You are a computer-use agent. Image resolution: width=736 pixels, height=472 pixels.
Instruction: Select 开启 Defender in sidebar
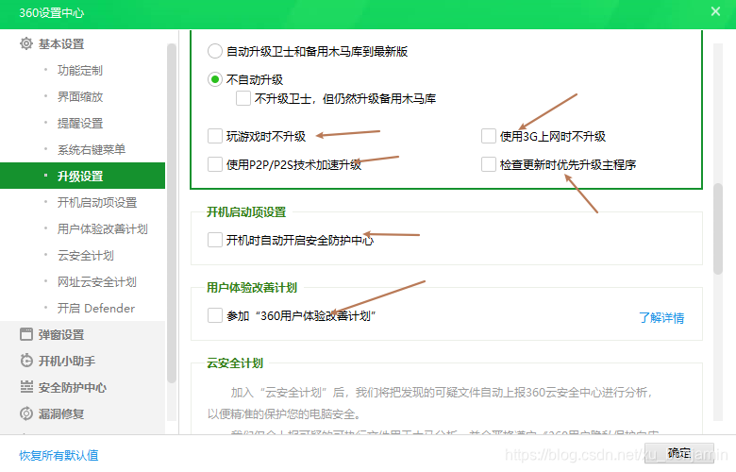pos(95,308)
